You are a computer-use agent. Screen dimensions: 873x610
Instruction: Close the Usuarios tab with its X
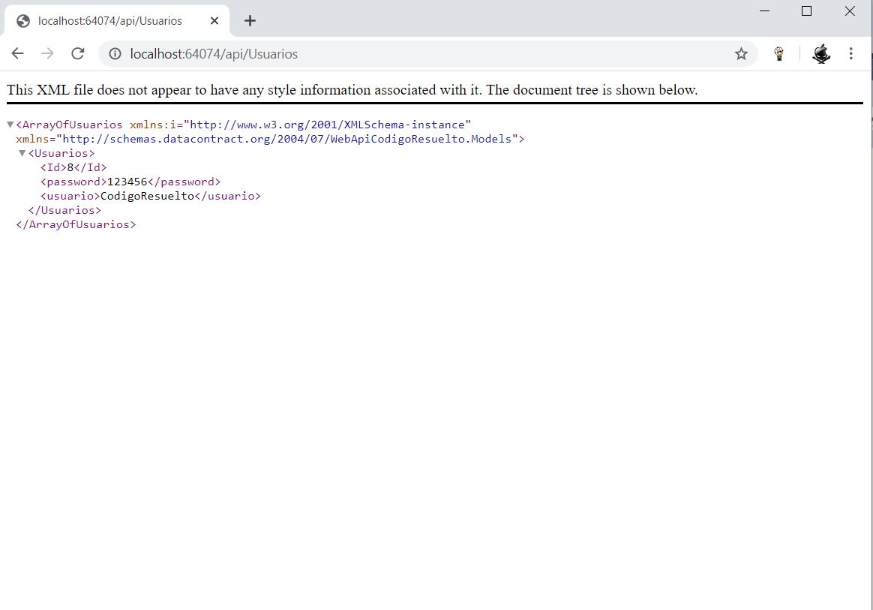point(214,20)
